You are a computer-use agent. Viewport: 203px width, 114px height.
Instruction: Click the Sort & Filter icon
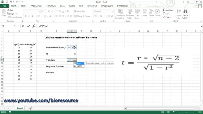coord(179,11)
